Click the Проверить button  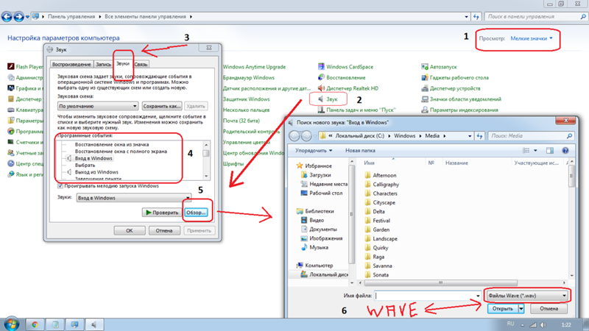tap(161, 213)
